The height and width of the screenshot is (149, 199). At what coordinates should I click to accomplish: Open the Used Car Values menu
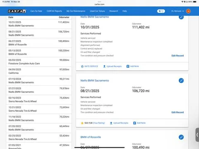click(97, 11)
